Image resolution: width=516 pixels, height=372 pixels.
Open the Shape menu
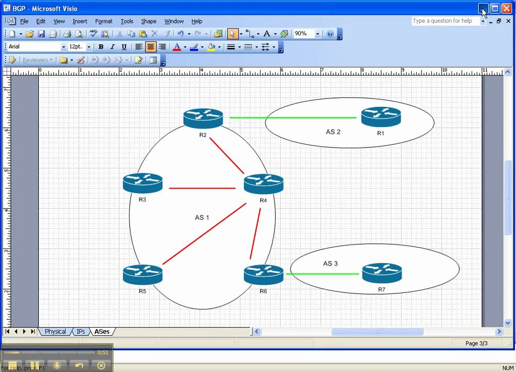(149, 21)
